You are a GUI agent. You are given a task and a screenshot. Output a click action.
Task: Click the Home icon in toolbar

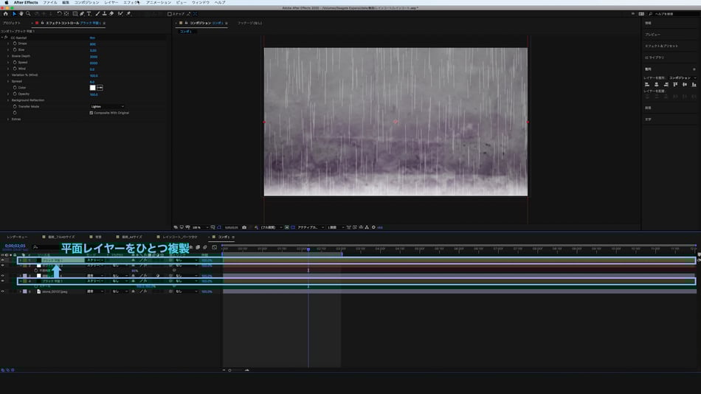[6, 13]
